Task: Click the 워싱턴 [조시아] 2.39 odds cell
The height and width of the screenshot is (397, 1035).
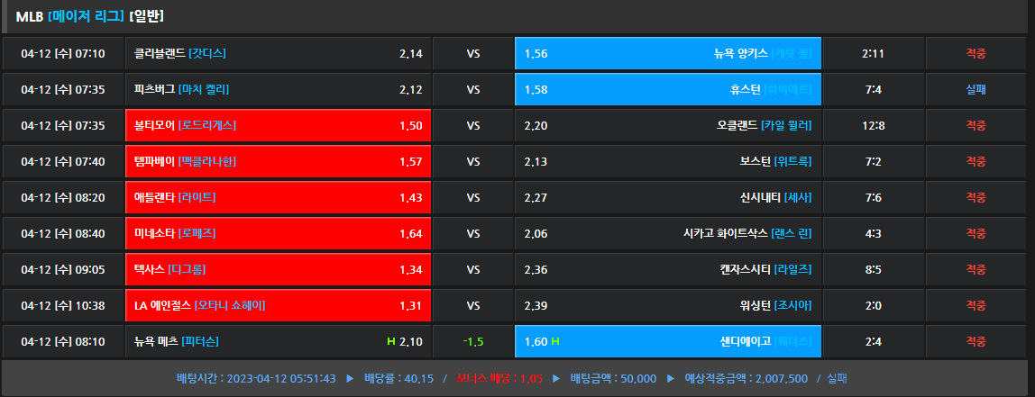Action: click(667, 305)
